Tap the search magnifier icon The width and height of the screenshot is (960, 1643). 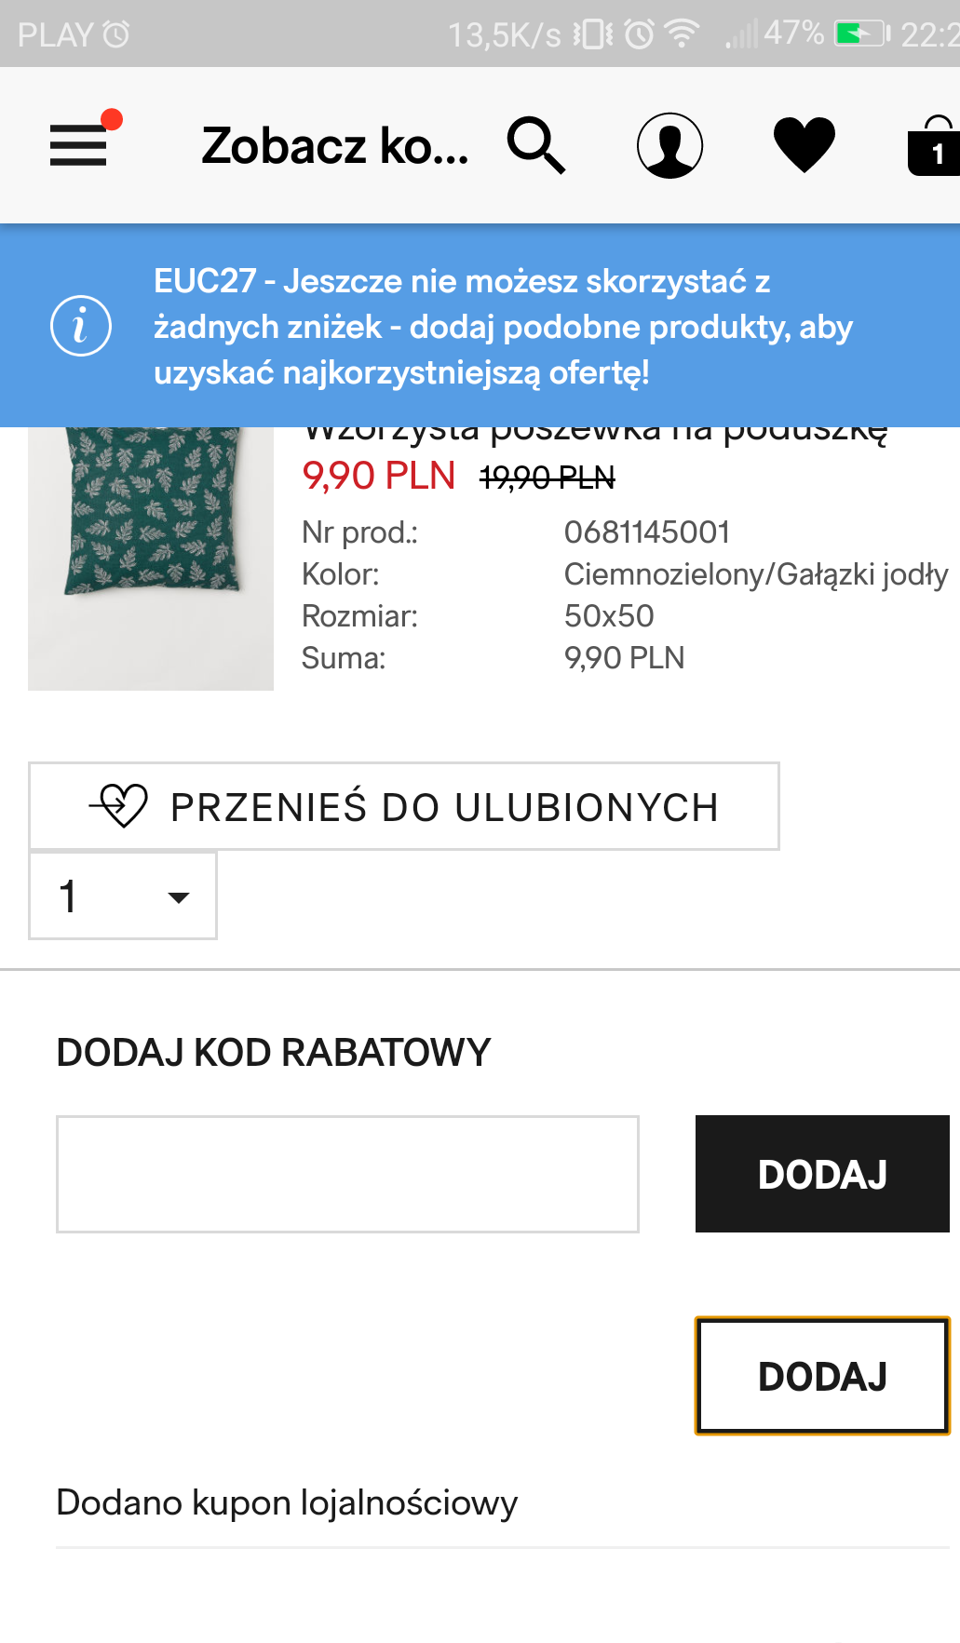click(536, 145)
